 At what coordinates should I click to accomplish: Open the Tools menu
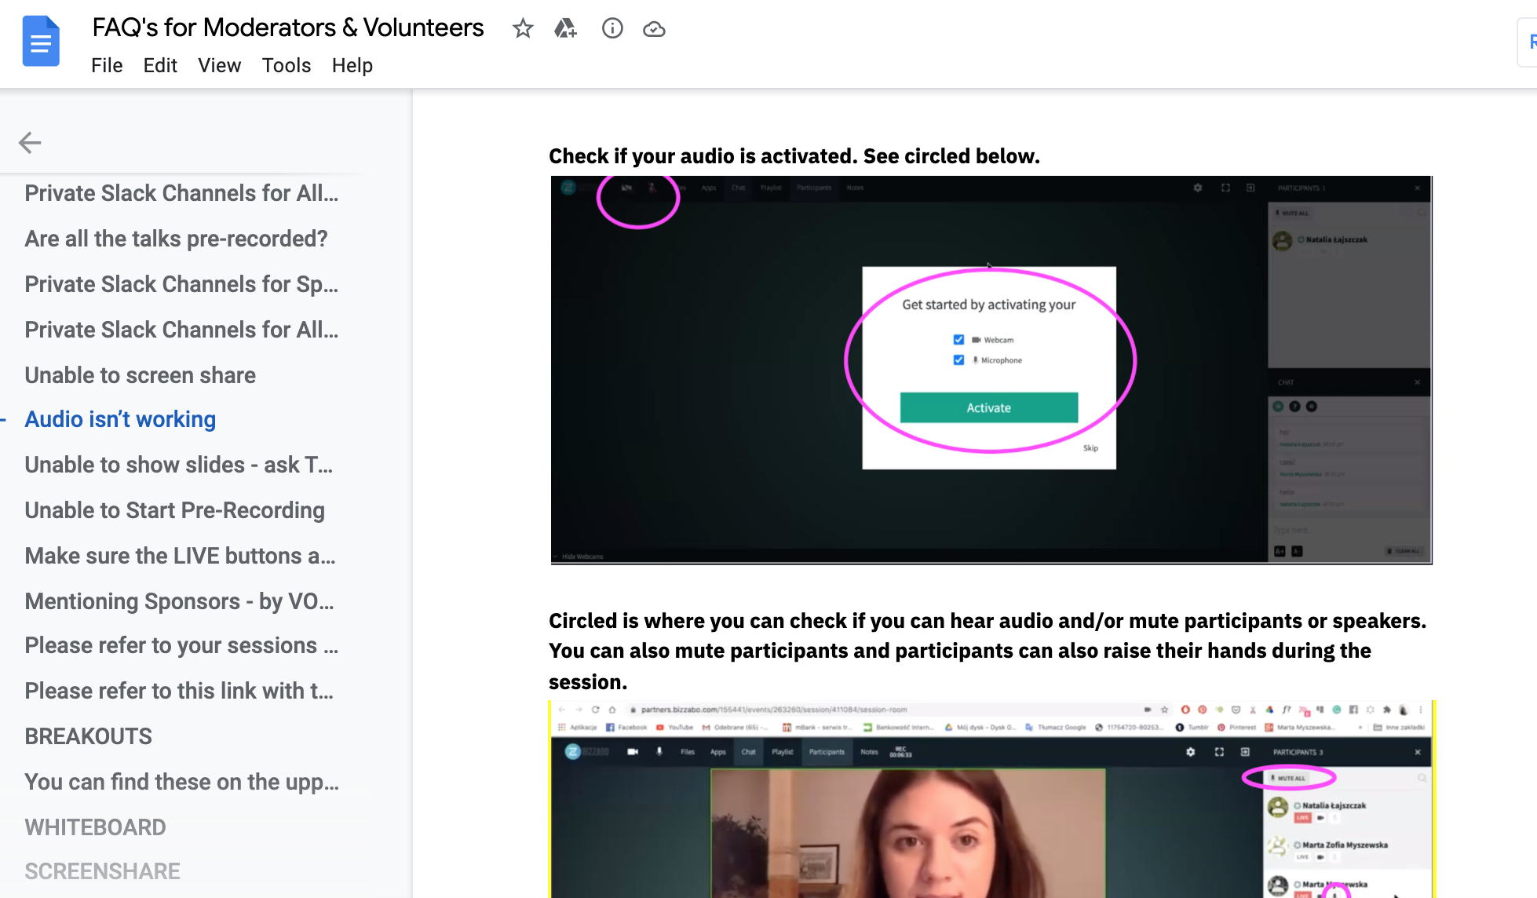pyautogui.click(x=286, y=65)
